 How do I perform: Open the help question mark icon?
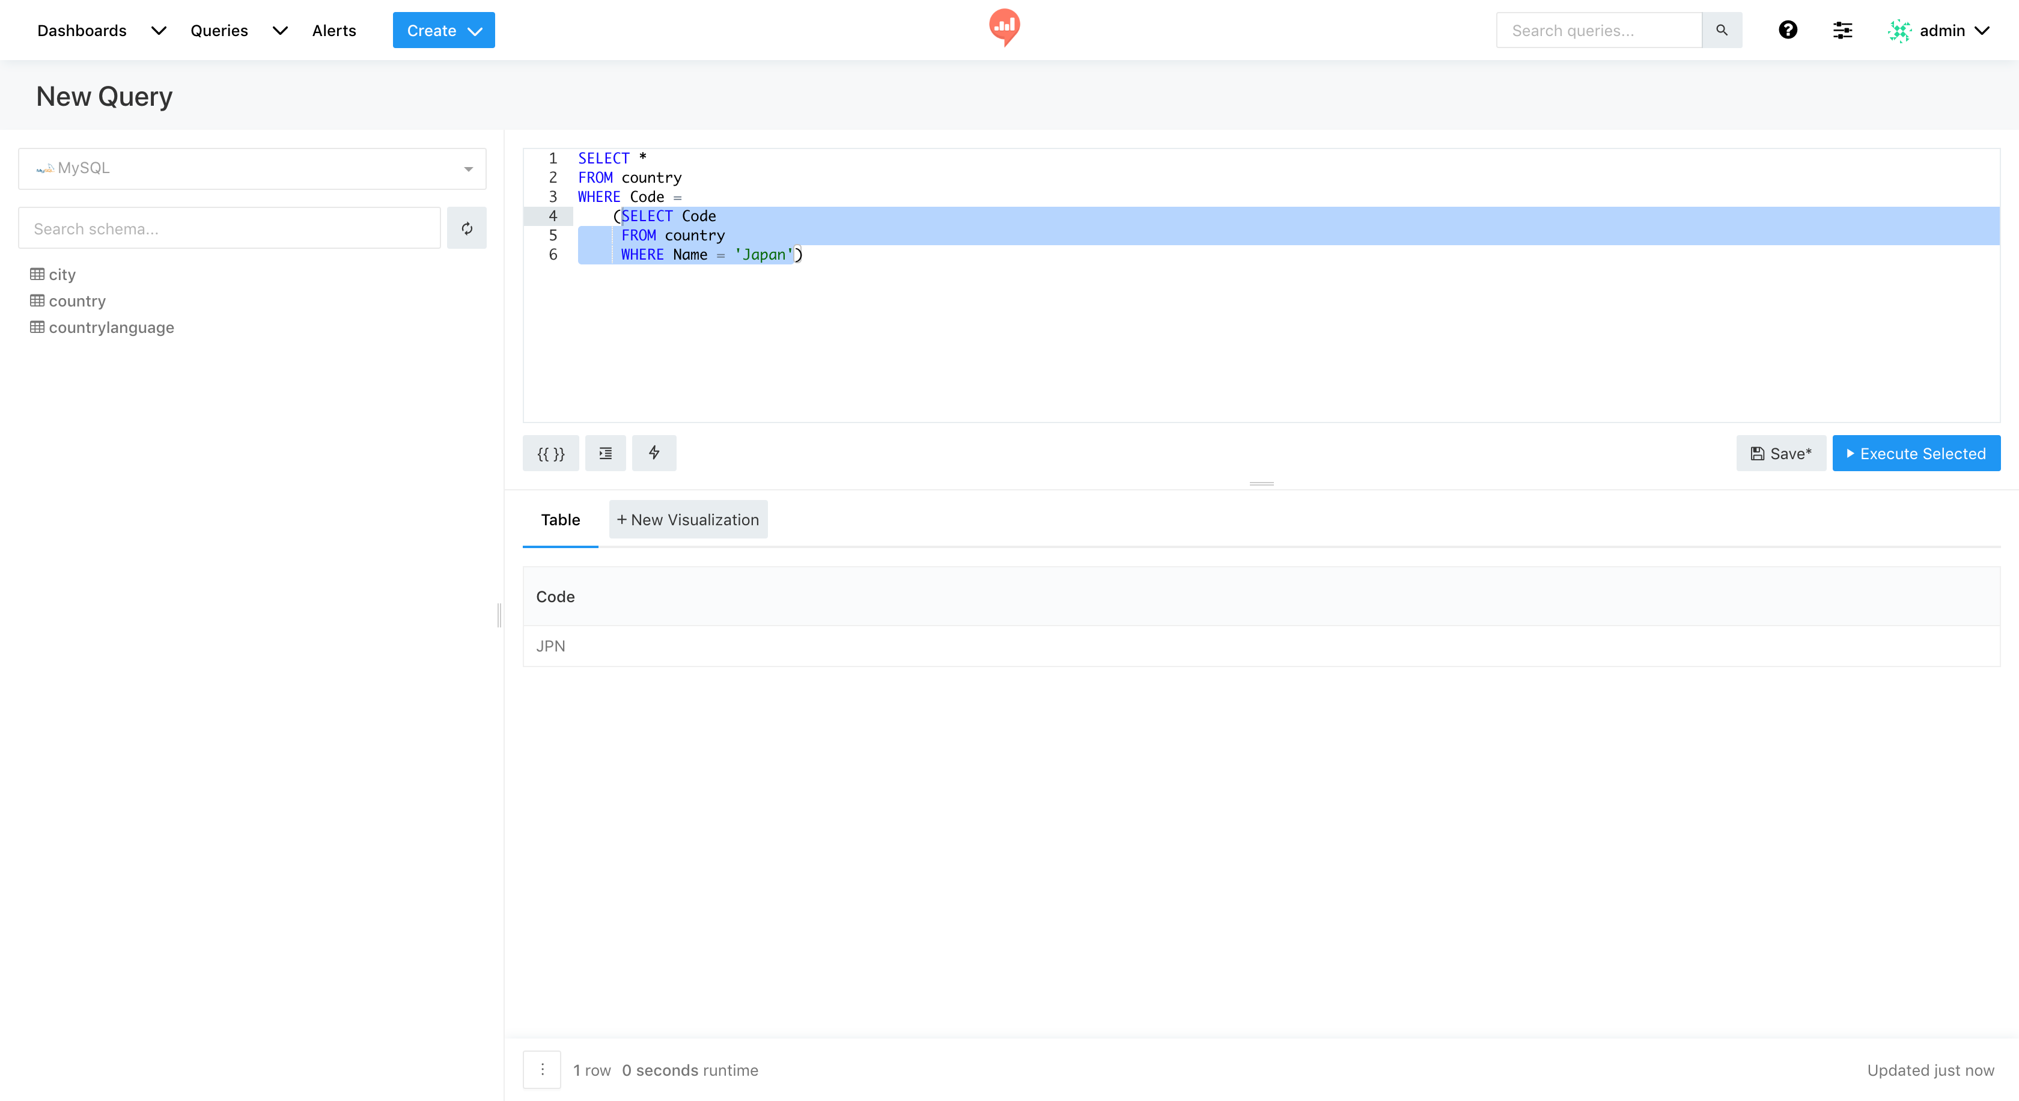pos(1787,31)
